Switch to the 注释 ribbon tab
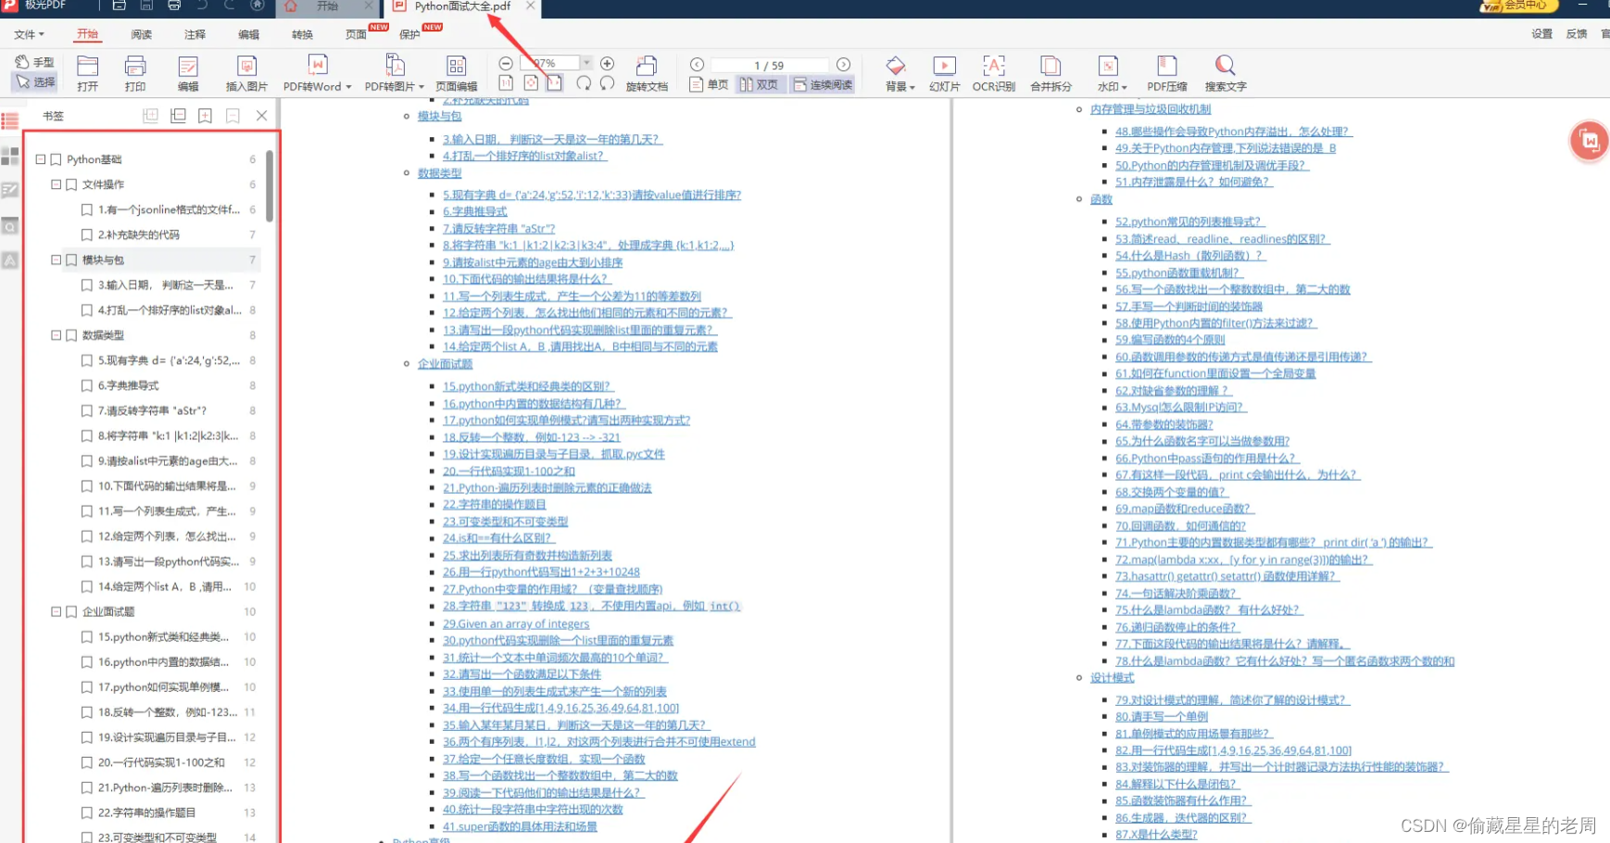The image size is (1610, 843). point(195,34)
